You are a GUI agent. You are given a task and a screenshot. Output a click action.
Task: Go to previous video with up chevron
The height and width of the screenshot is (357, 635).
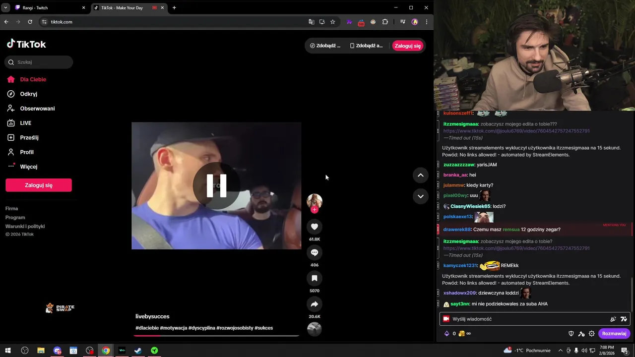(420, 175)
